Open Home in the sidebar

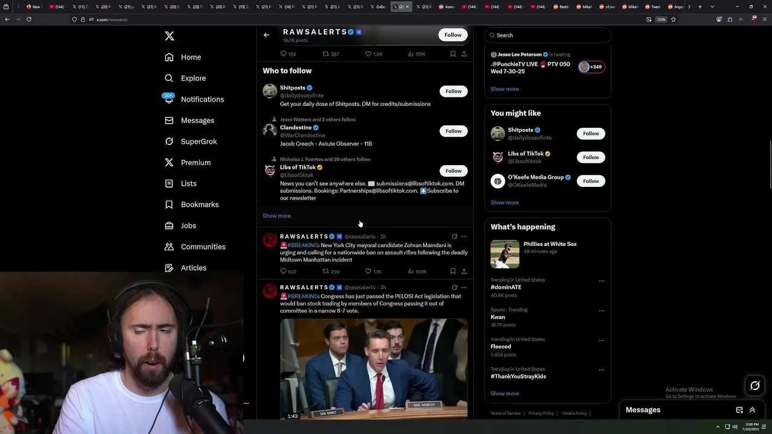[x=183, y=57]
